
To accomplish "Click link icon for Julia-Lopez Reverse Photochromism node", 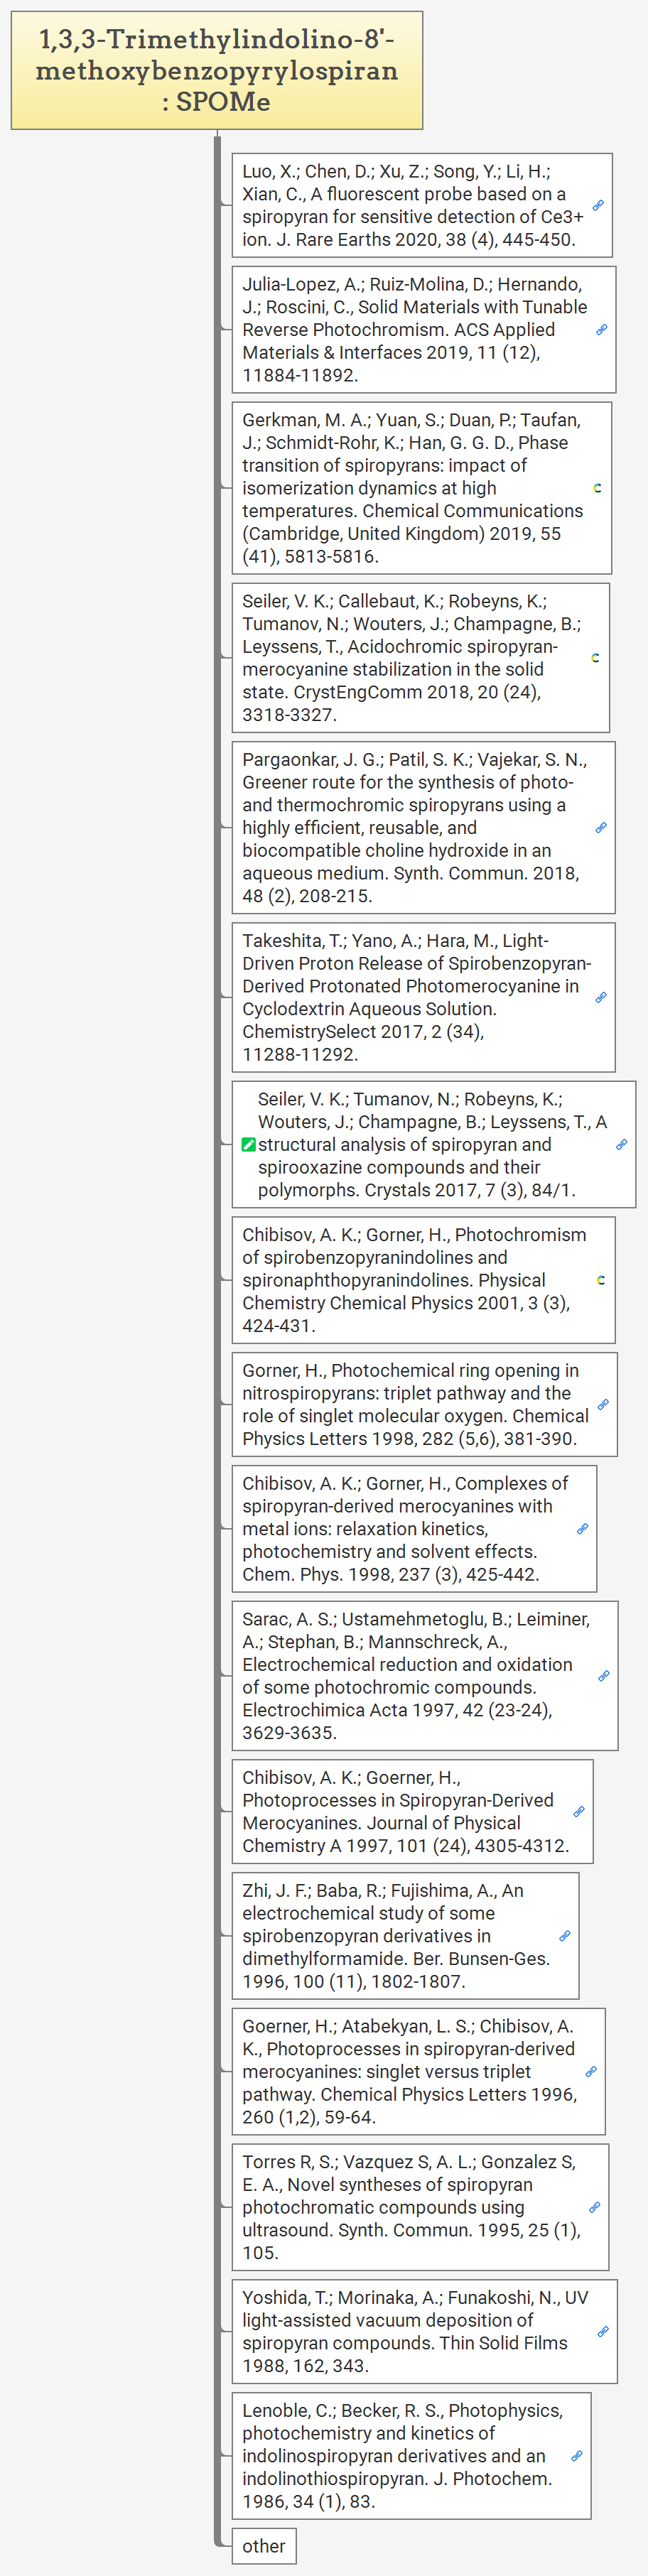I will click(601, 329).
